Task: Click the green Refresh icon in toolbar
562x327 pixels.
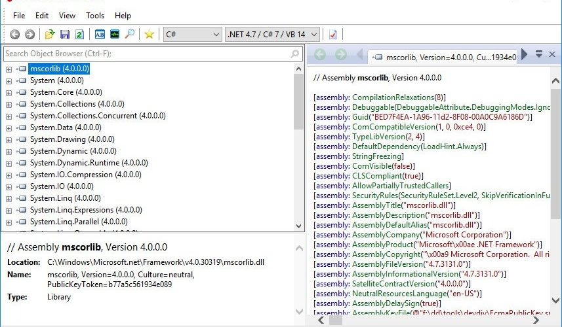Action: [79, 34]
